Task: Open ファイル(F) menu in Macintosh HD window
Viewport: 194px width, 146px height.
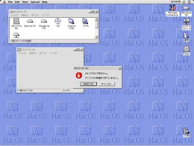Action: (x=14, y=15)
